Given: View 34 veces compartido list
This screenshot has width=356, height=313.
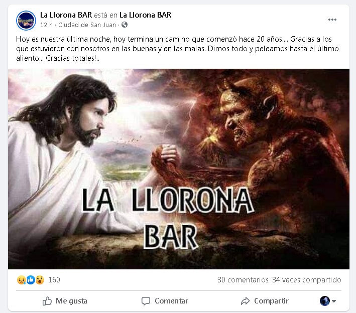Looking at the screenshot, I should coord(307,280).
